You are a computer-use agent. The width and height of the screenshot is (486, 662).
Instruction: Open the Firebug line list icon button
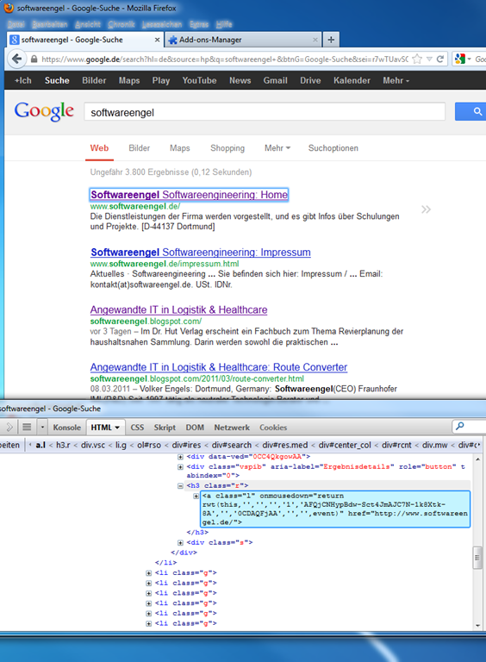pos(27,428)
